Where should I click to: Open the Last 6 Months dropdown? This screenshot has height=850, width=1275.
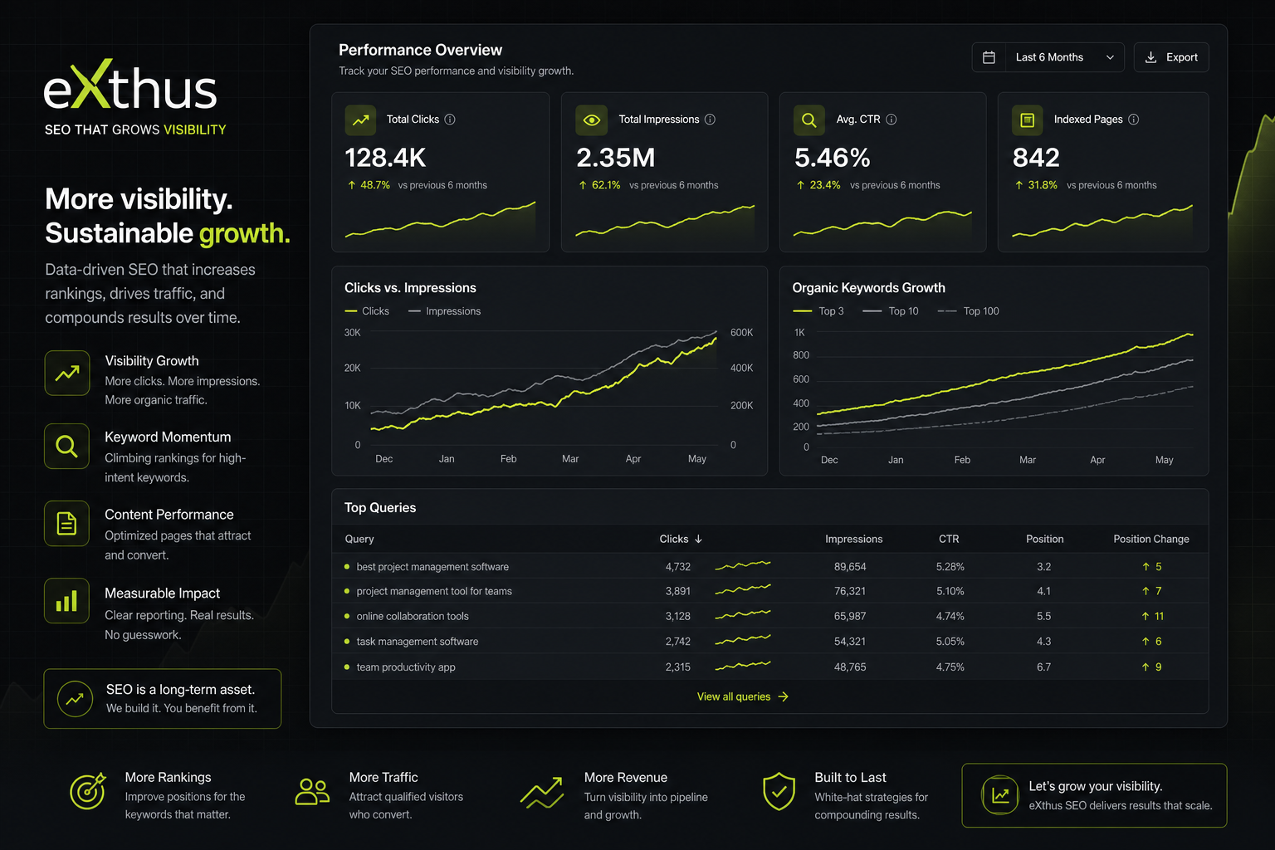coord(1048,57)
